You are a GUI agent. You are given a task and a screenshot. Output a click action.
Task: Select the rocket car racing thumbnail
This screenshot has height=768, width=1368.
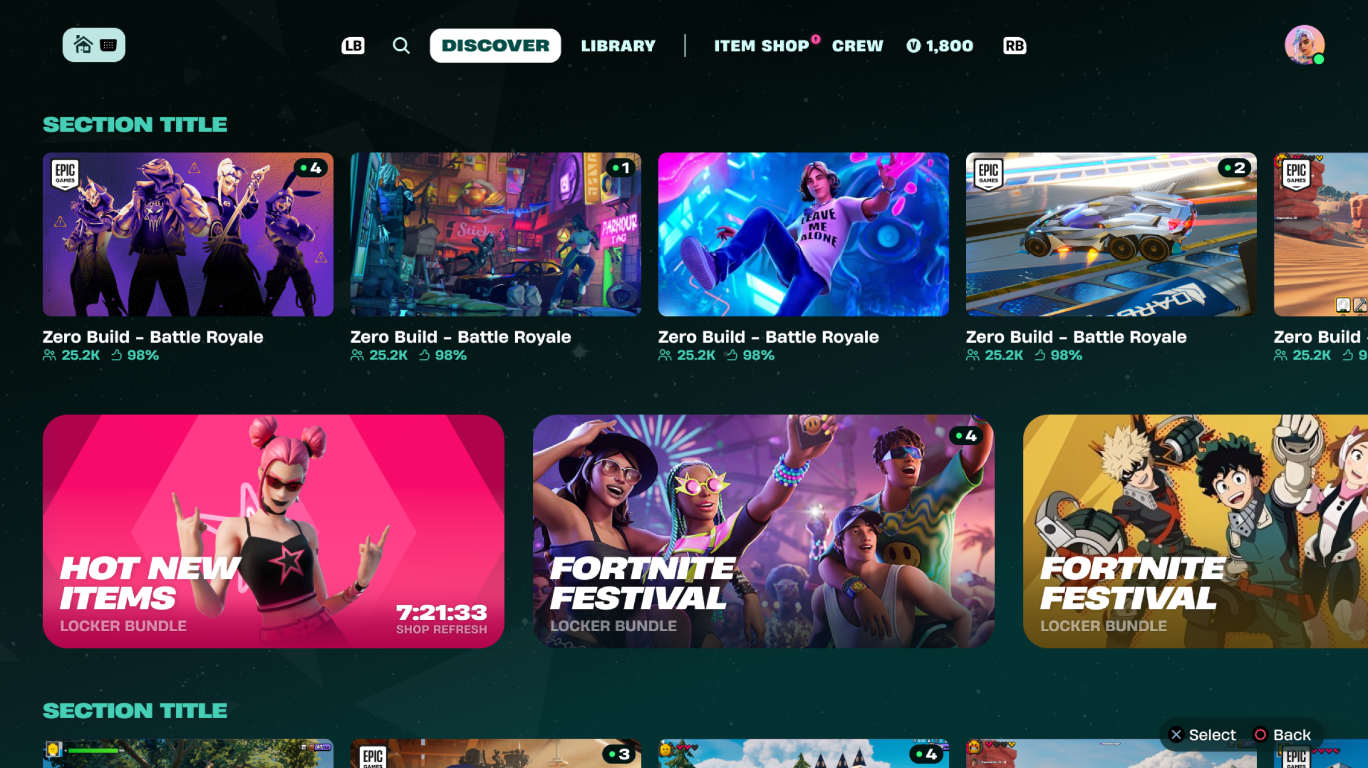click(1110, 235)
